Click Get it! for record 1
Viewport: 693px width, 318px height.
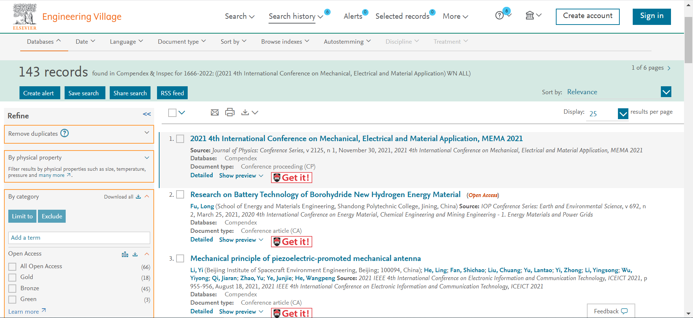click(292, 178)
